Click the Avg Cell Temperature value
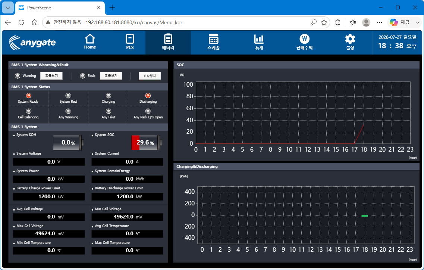 pyautogui.click(x=127, y=234)
